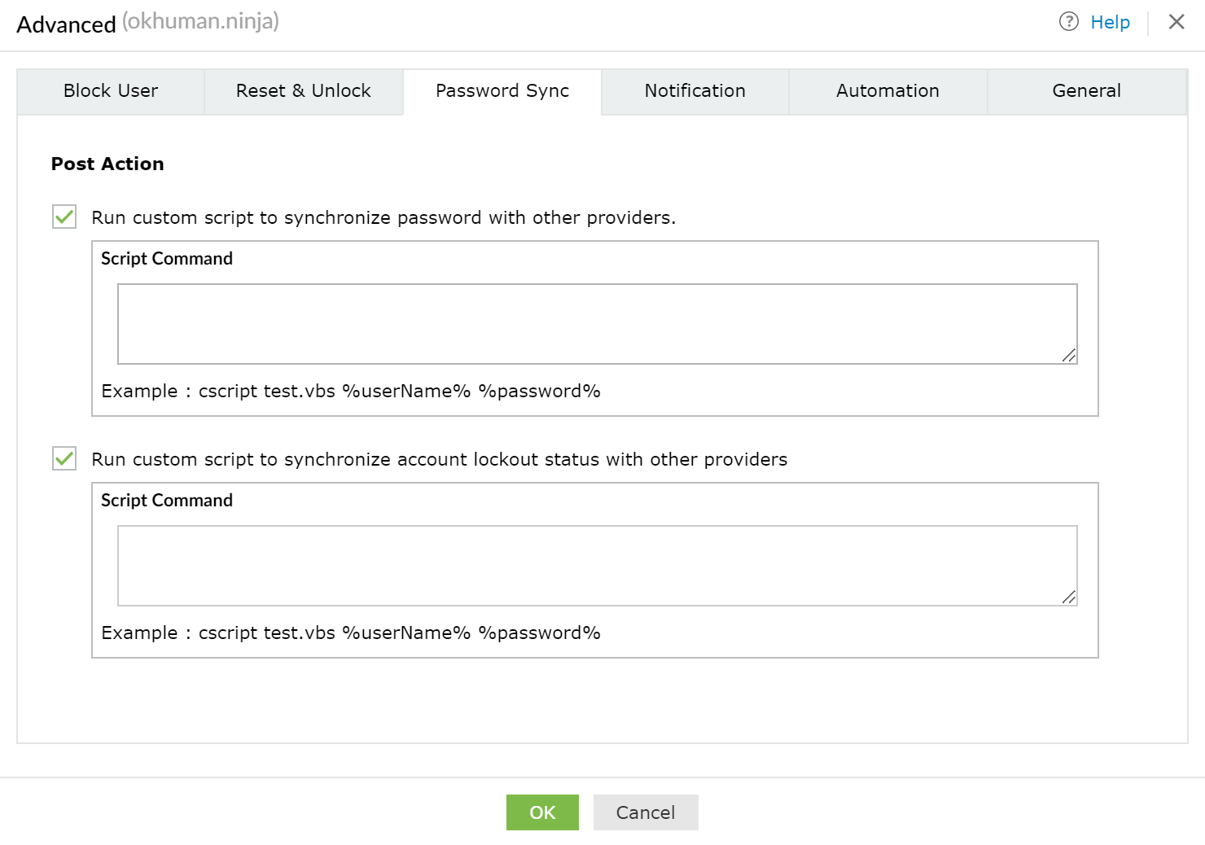Grab resize handle of second script textbox
This screenshot has height=845, width=1205.
coord(1069,598)
